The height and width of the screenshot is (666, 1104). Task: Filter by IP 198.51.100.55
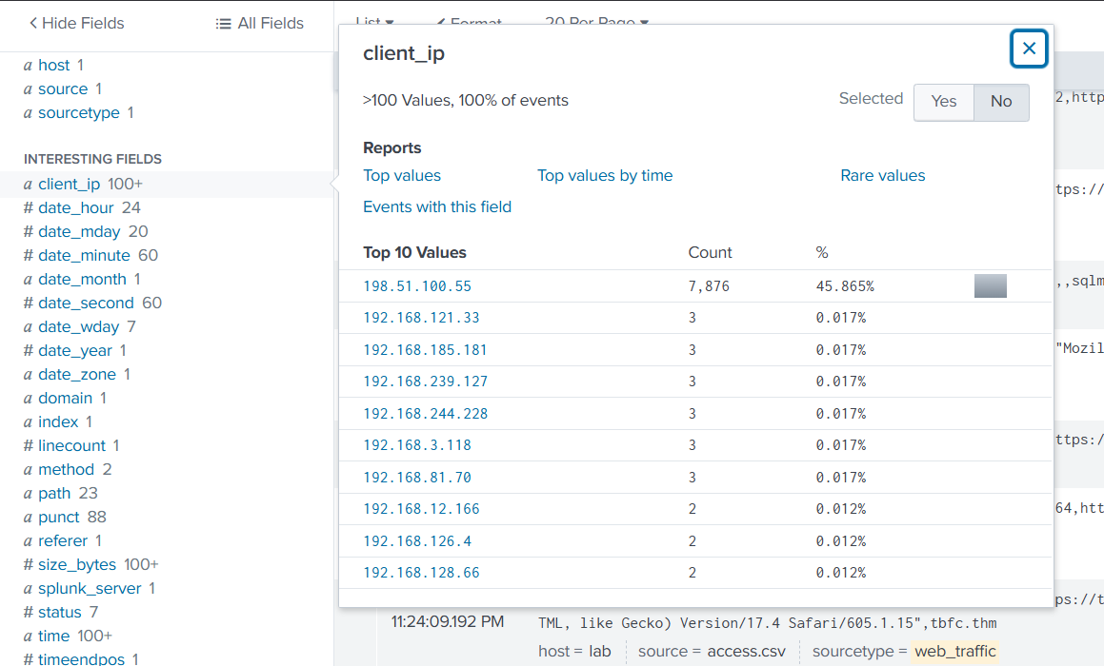(x=417, y=286)
